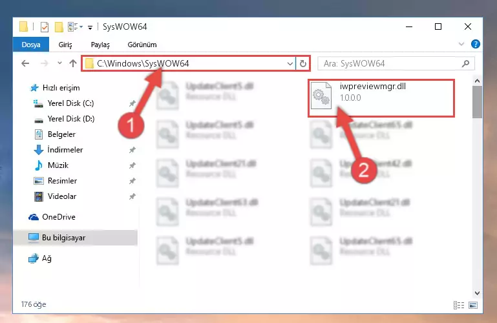The width and height of the screenshot is (497, 323).
Task: Switch to large icons view in status bar
Action: coord(473,306)
